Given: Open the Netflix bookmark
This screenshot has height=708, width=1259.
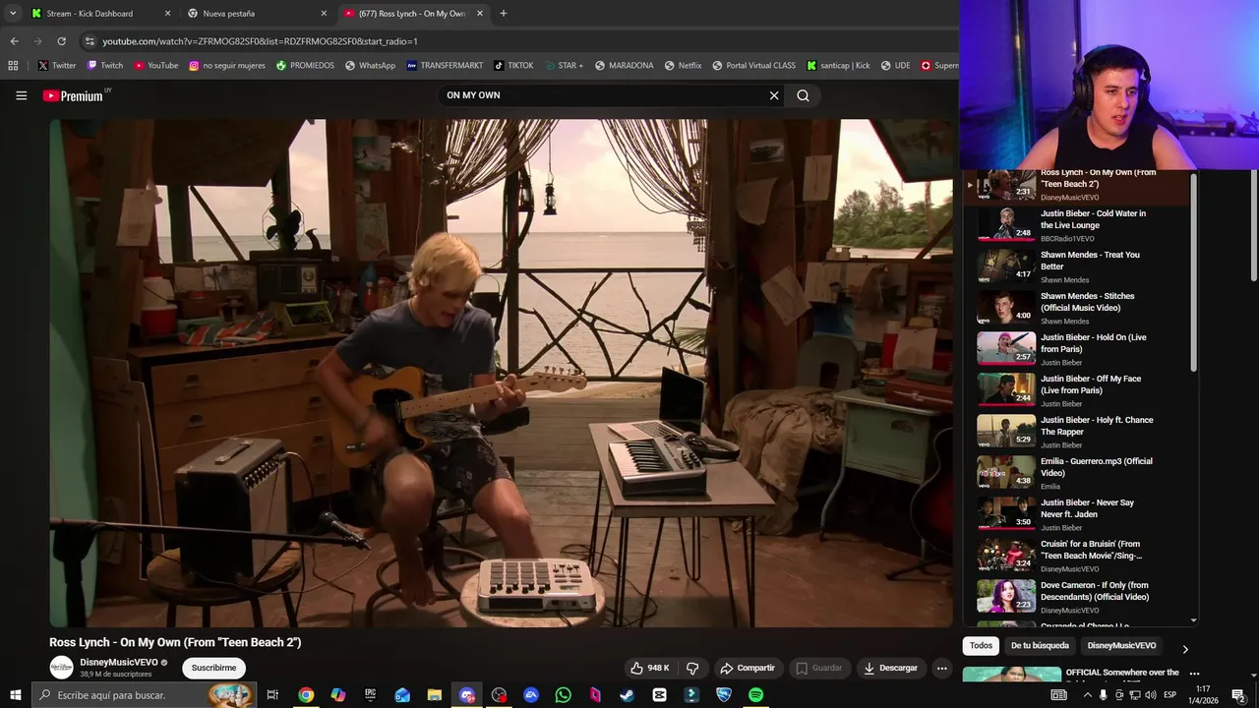Looking at the screenshot, I should coord(683,66).
